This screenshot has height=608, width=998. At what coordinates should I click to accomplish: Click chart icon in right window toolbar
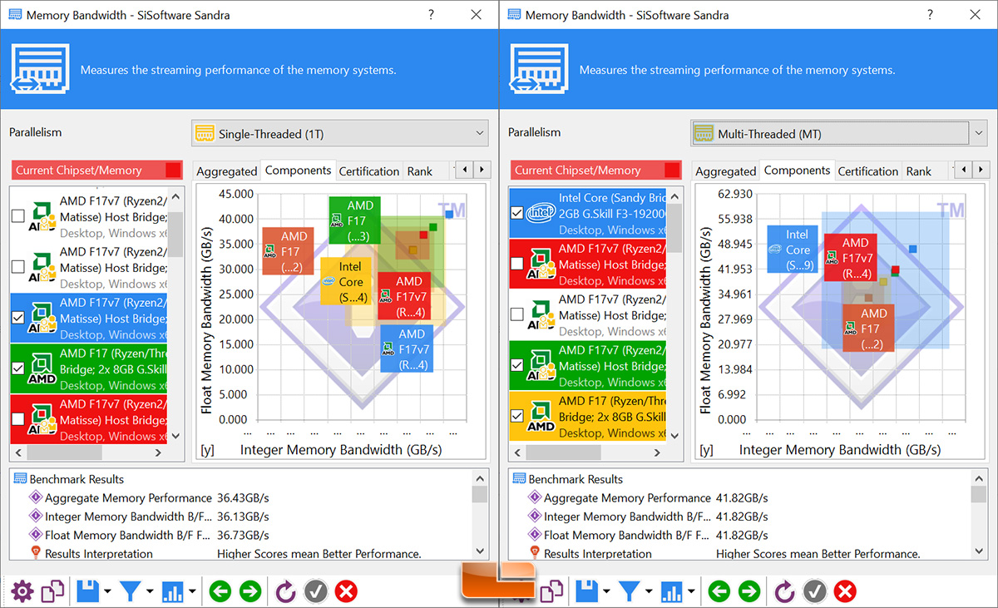click(672, 591)
